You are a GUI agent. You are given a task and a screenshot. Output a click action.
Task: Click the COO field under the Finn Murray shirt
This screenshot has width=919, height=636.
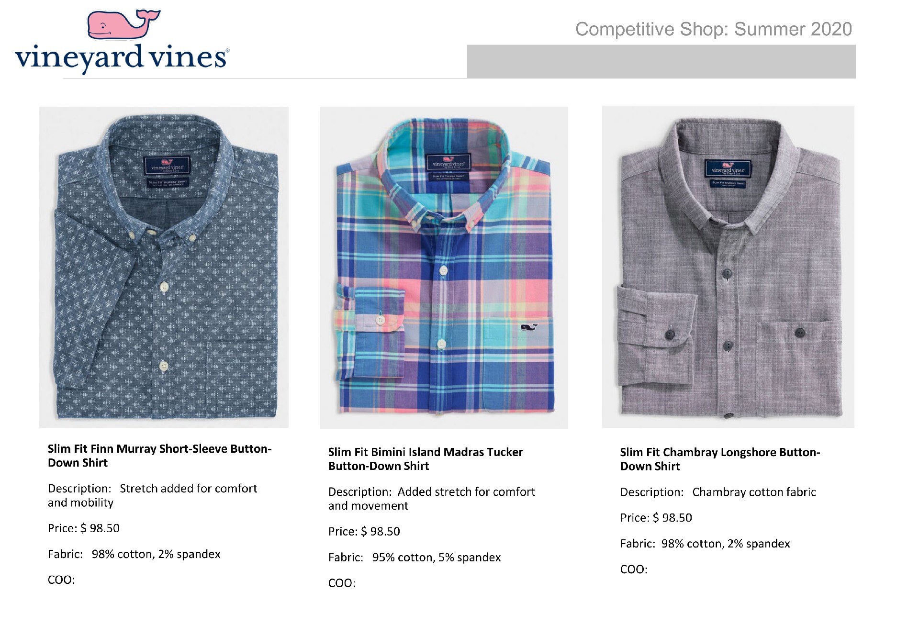tap(62, 580)
